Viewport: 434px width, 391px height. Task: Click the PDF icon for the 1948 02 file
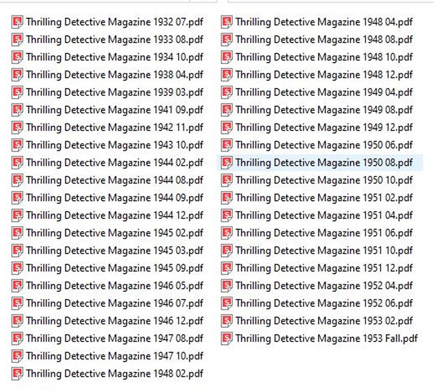click(x=17, y=374)
